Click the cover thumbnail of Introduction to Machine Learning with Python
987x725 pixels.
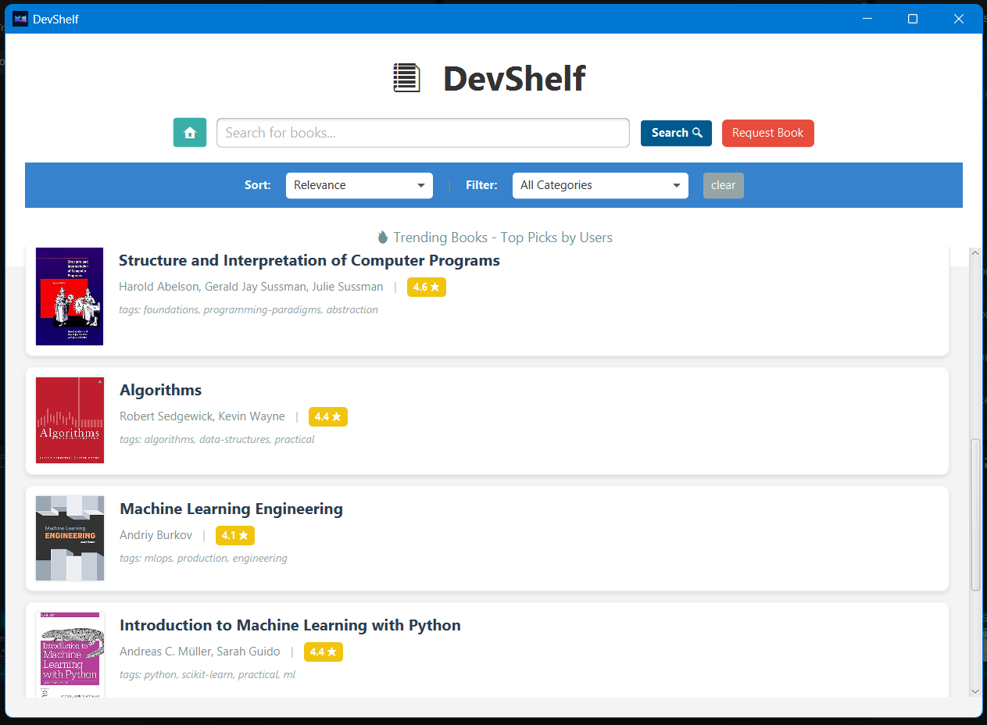coord(69,655)
